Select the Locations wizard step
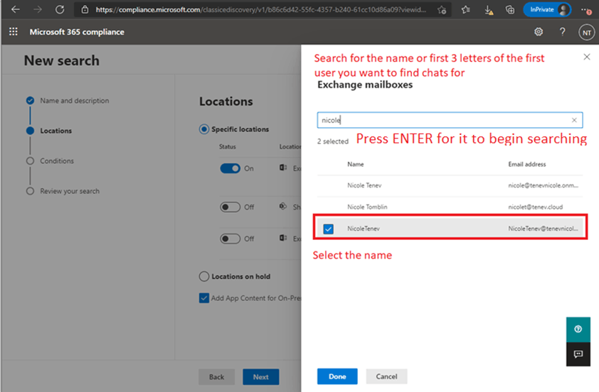Image resolution: width=599 pixels, height=392 pixels. tap(55, 131)
